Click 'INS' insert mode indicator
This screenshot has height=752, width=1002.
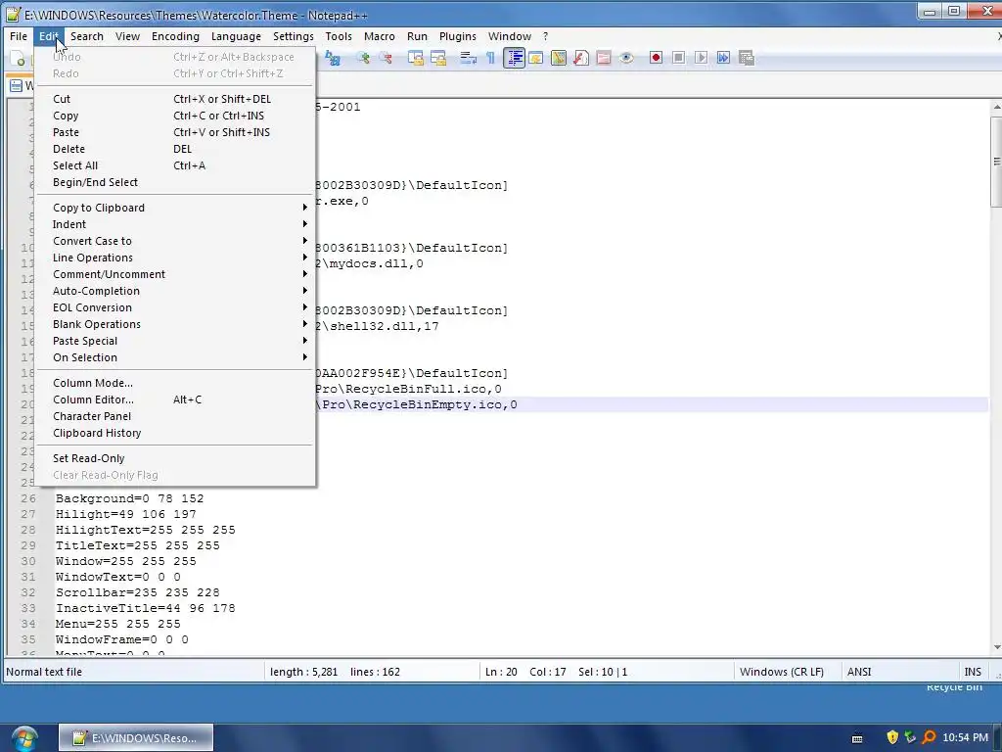(973, 672)
